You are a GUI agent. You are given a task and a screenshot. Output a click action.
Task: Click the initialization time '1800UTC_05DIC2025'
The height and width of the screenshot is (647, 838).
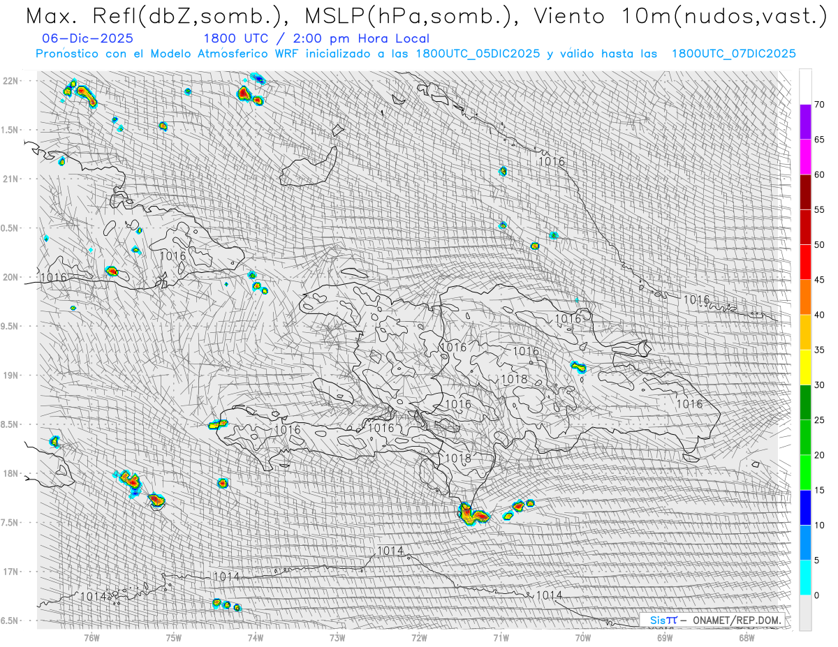(x=478, y=54)
